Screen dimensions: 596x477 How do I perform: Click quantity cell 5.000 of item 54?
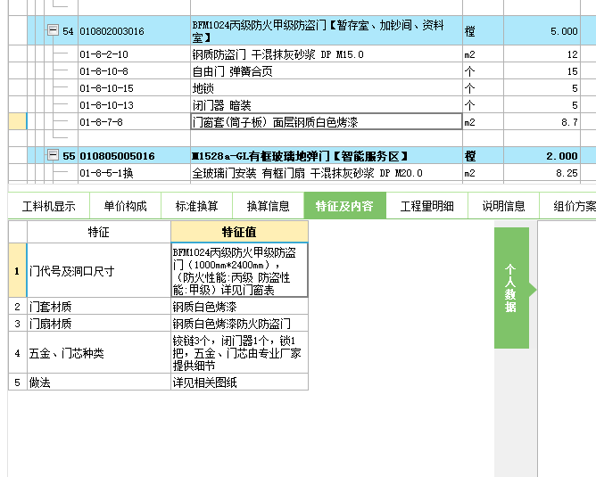pos(542,31)
